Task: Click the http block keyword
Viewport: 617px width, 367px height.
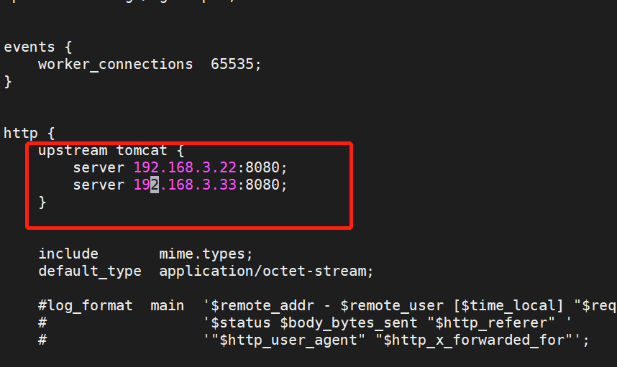Action: click(20, 133)
